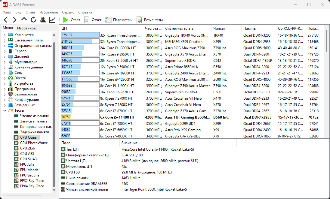The image size is (330, 199).
Task: Open the Задержка памяти test
Action: (x=35, y=132)
